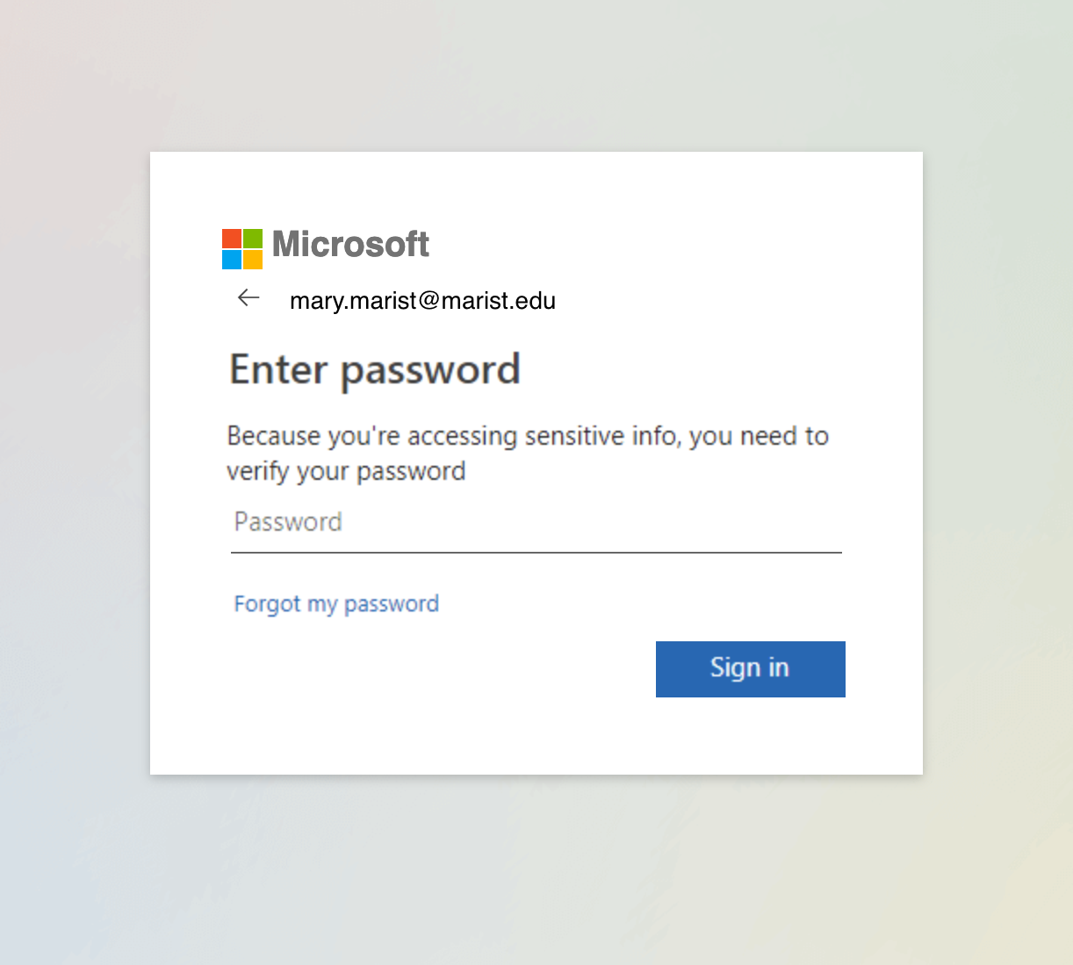Go back to change the account
1073x965 pixels.
[x=248, y=298]
